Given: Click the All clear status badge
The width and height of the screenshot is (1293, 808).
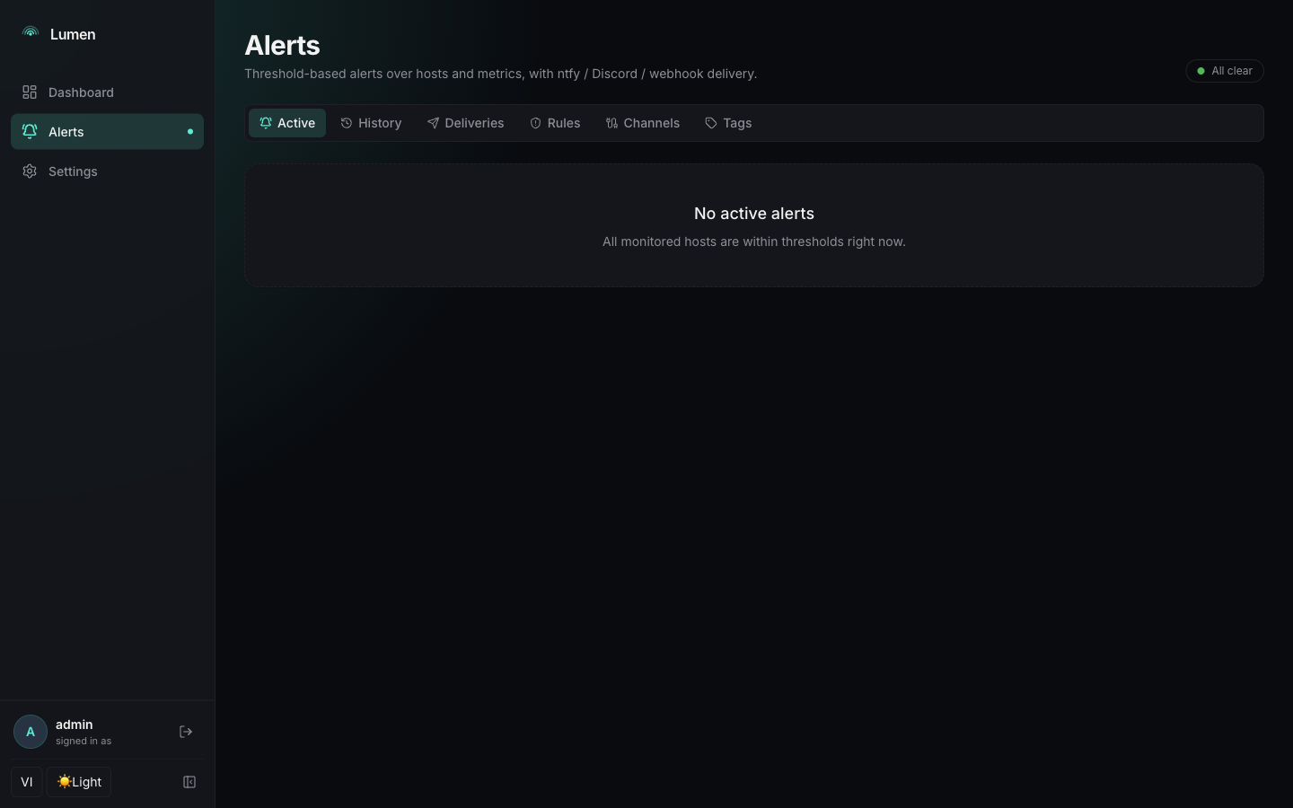Looking at the screenshot, I should 1225,71.
